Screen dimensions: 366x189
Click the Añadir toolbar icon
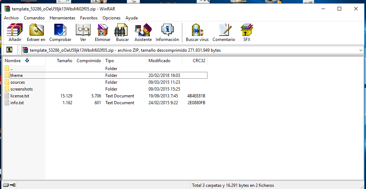pos(15,30)
